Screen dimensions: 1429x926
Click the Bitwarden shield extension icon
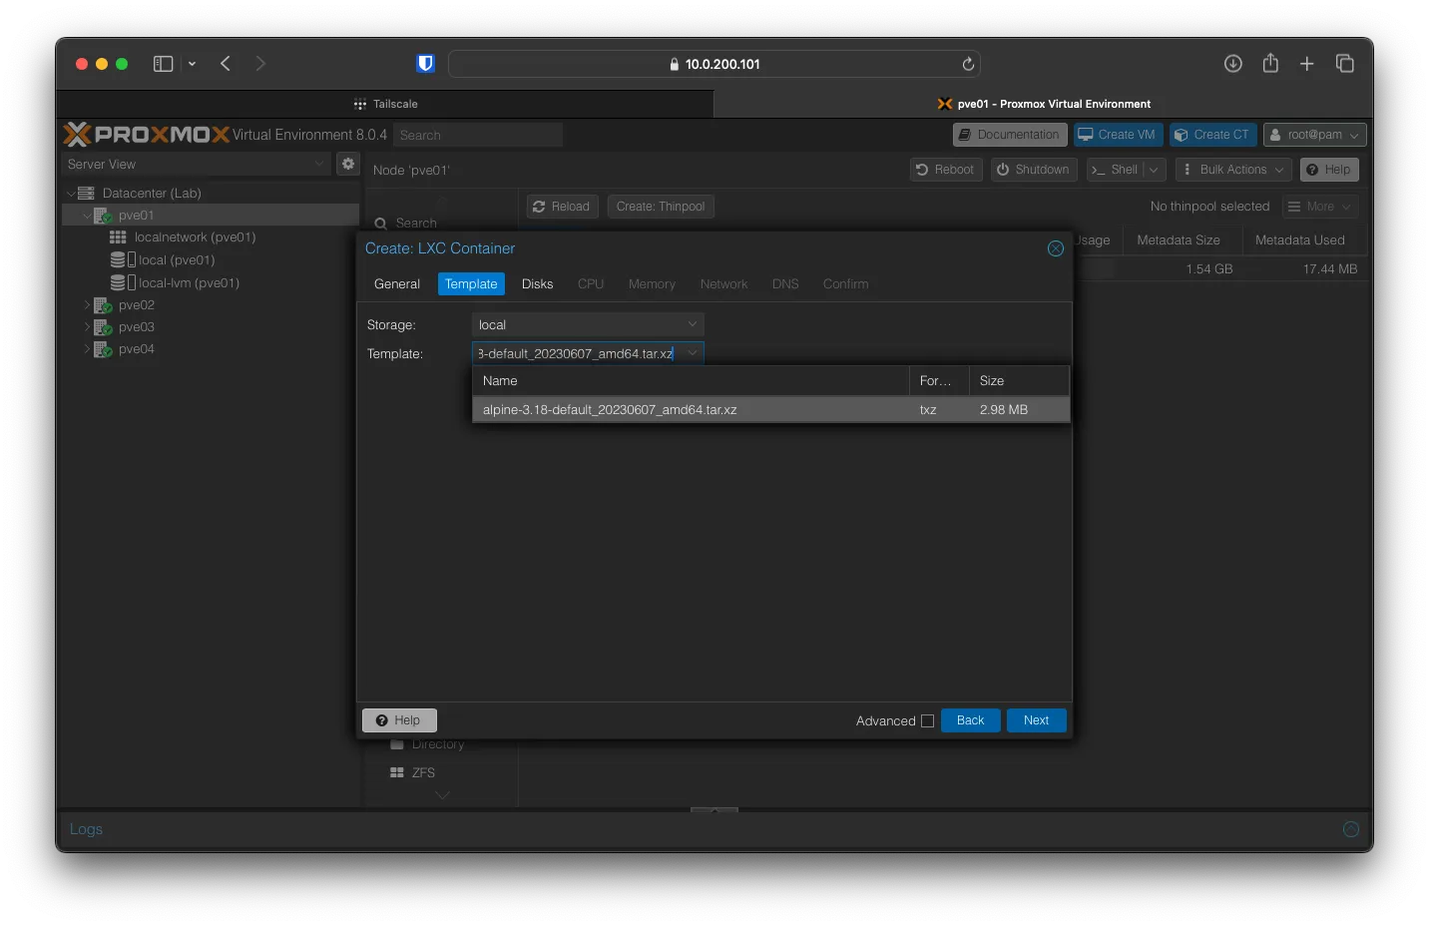[x=425, y=64]
